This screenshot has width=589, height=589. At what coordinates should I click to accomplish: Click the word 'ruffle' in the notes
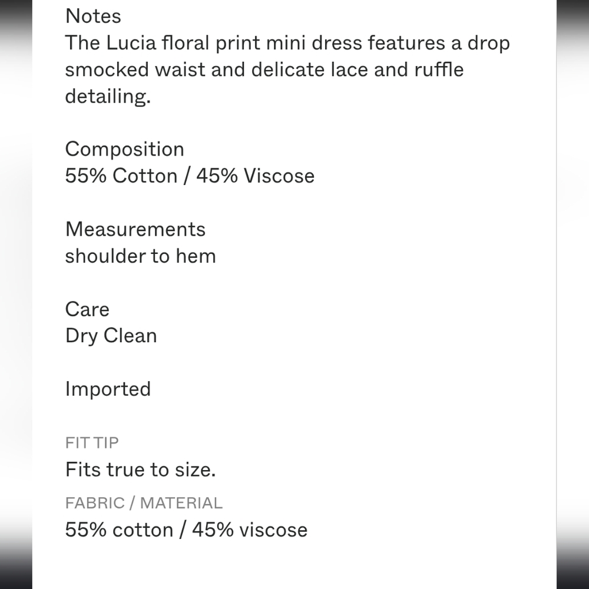[439, 70]
